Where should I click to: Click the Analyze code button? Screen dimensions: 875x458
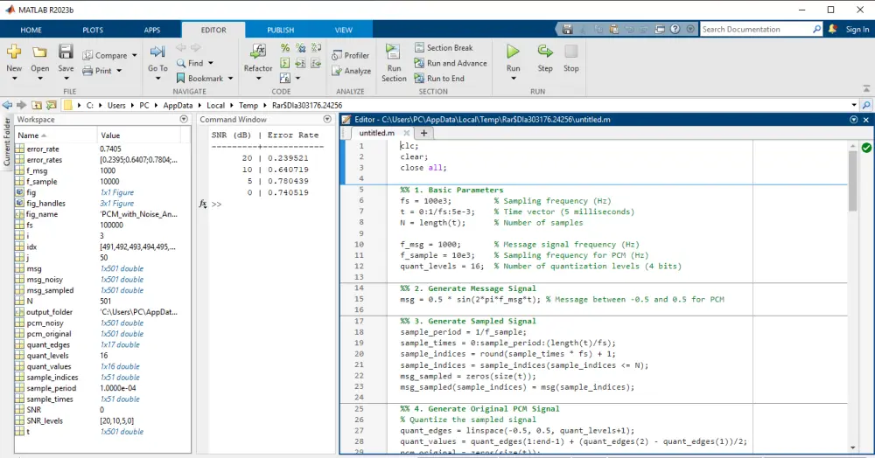pos(351,71)
